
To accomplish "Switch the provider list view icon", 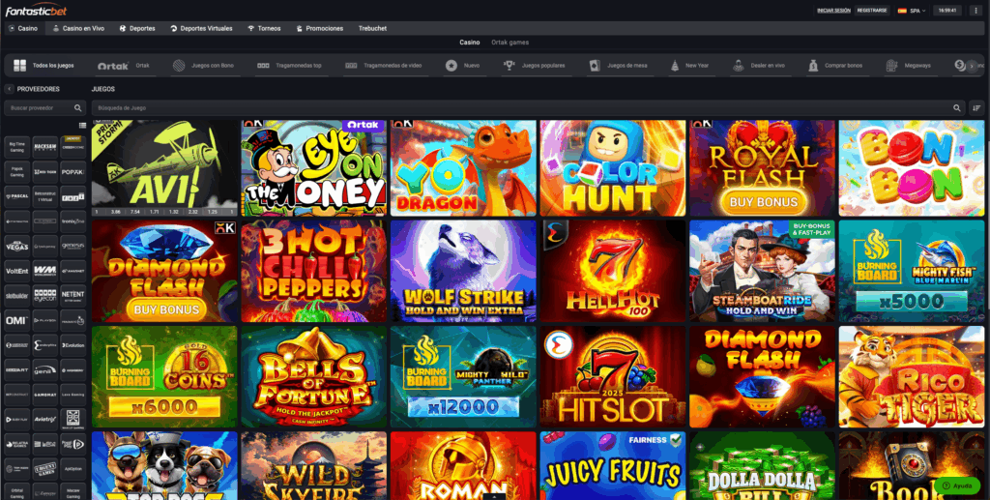I will [x=82, y=126].
